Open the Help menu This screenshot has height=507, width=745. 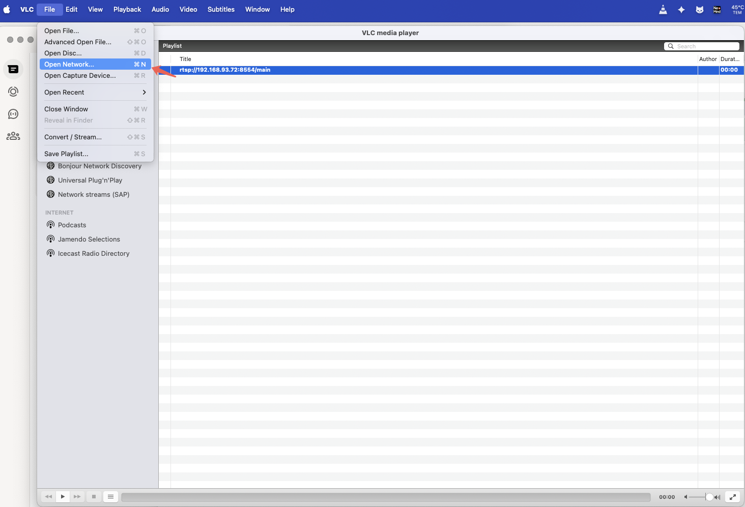pos(288,9)
